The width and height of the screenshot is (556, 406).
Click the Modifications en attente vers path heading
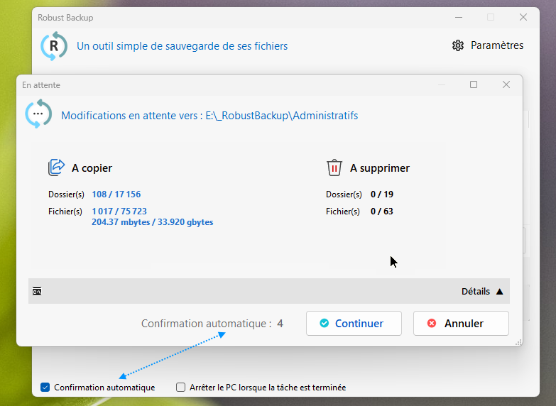(x=209, y=116)
